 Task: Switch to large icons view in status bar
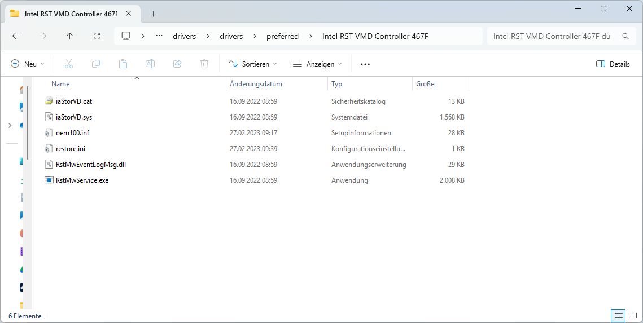[x=632, y=316]
